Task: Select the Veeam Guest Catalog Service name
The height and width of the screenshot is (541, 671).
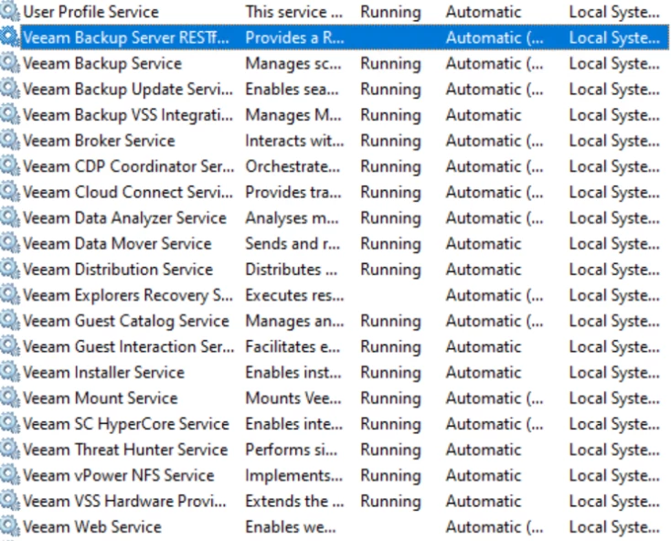Action: tap(126, 321)
